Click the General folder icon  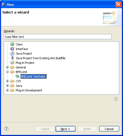click(12, 67)
